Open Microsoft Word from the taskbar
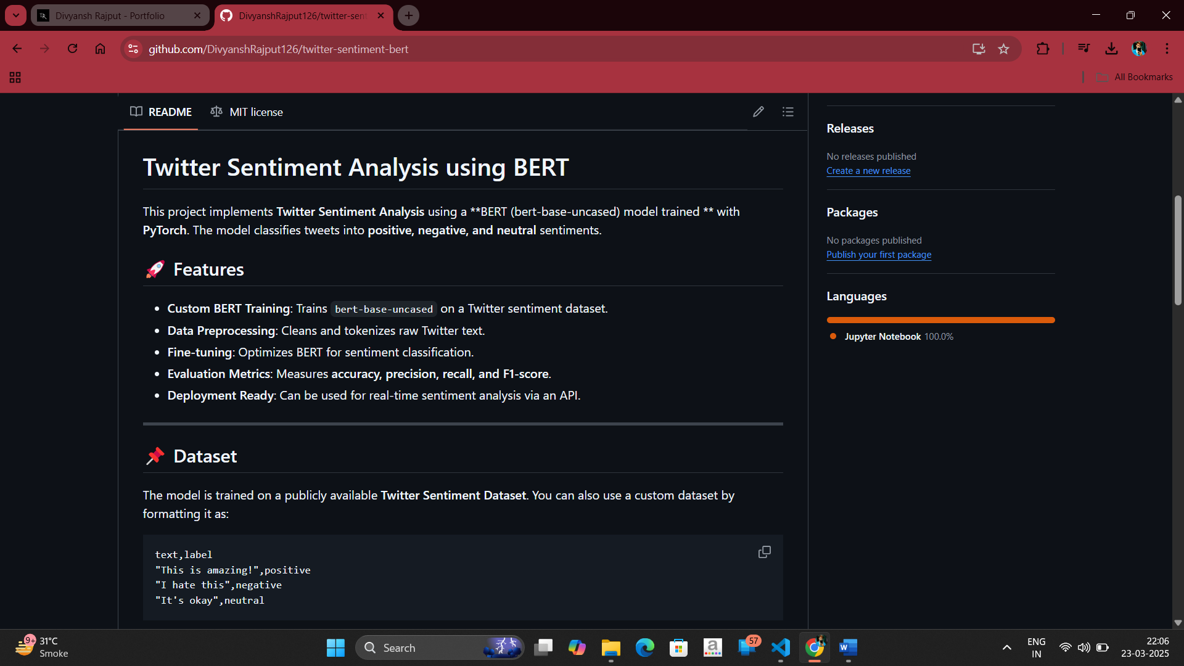 849,647
